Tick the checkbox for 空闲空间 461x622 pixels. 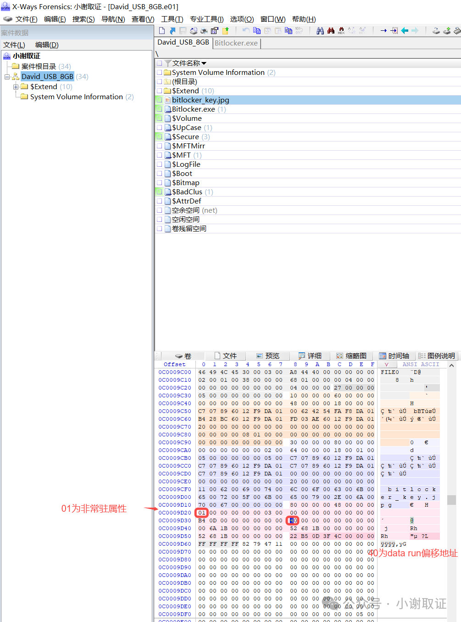coord(159,219)
